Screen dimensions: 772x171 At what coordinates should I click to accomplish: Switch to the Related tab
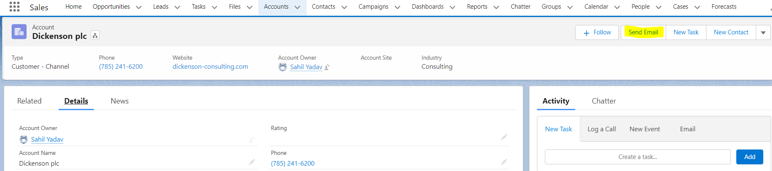(29, 101)
